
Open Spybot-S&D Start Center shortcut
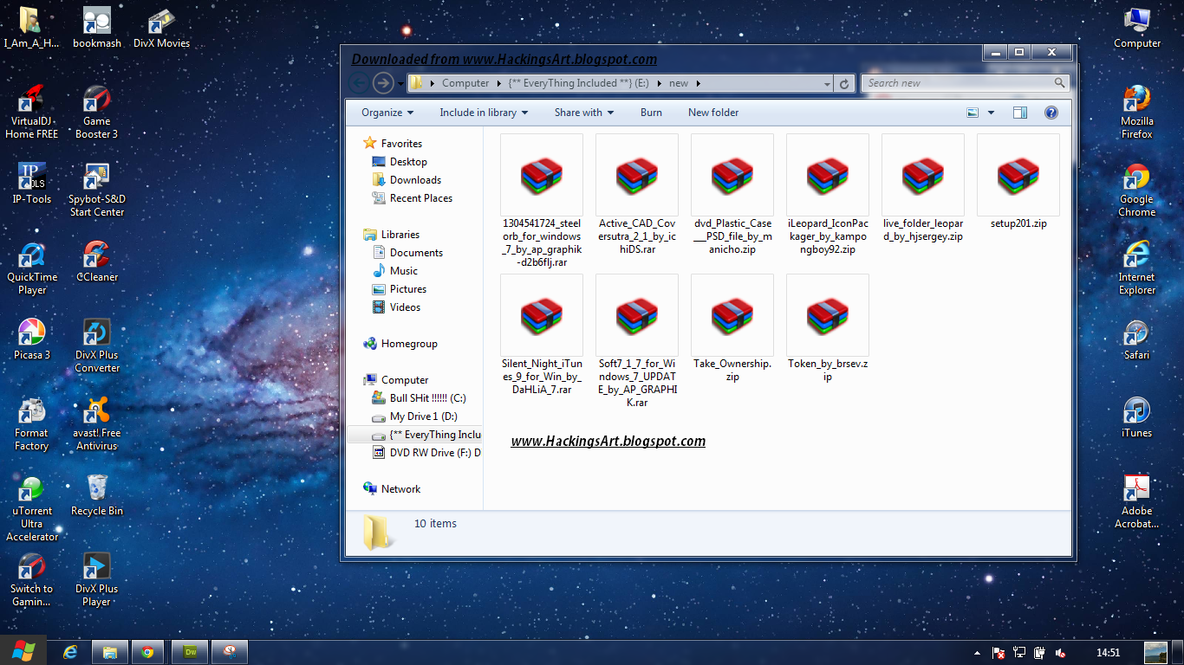[96, 190]
